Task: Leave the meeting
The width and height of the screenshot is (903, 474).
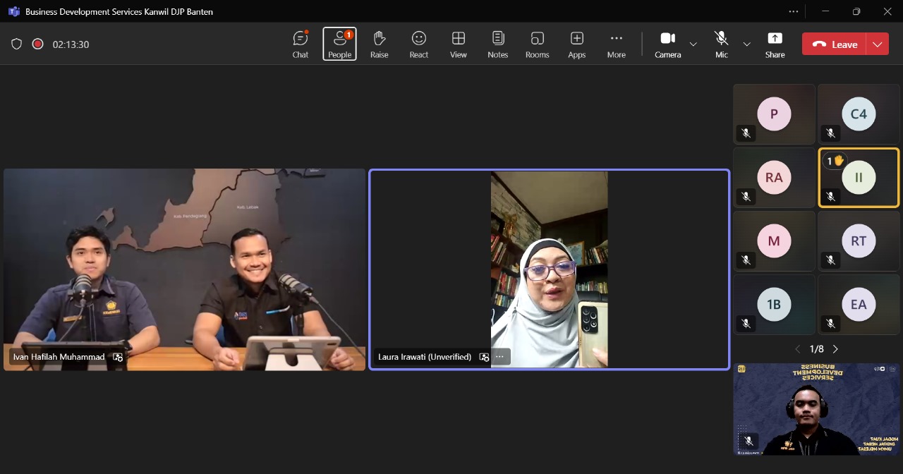Action: 835,44
